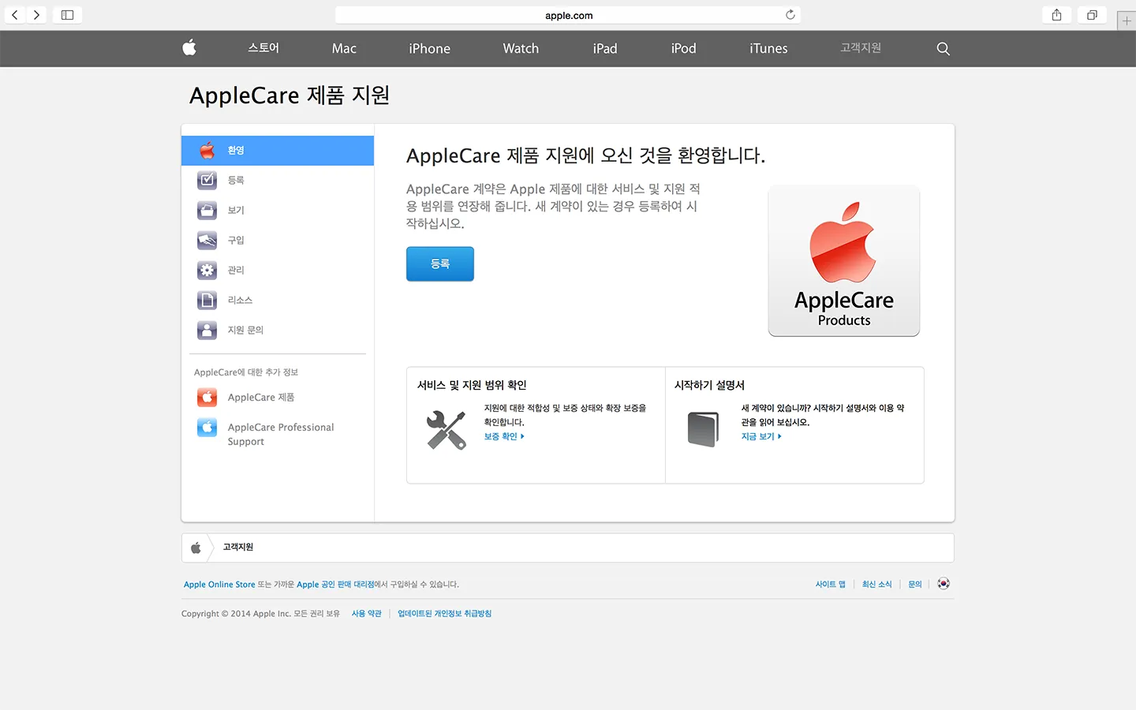Screen dimensions: 1136x710
Task: Select the 관리 gear icon
Action: 206,270
